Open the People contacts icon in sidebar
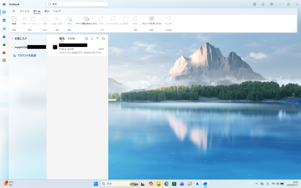This screenshot has height=188, width=301. tap(4, 28)
